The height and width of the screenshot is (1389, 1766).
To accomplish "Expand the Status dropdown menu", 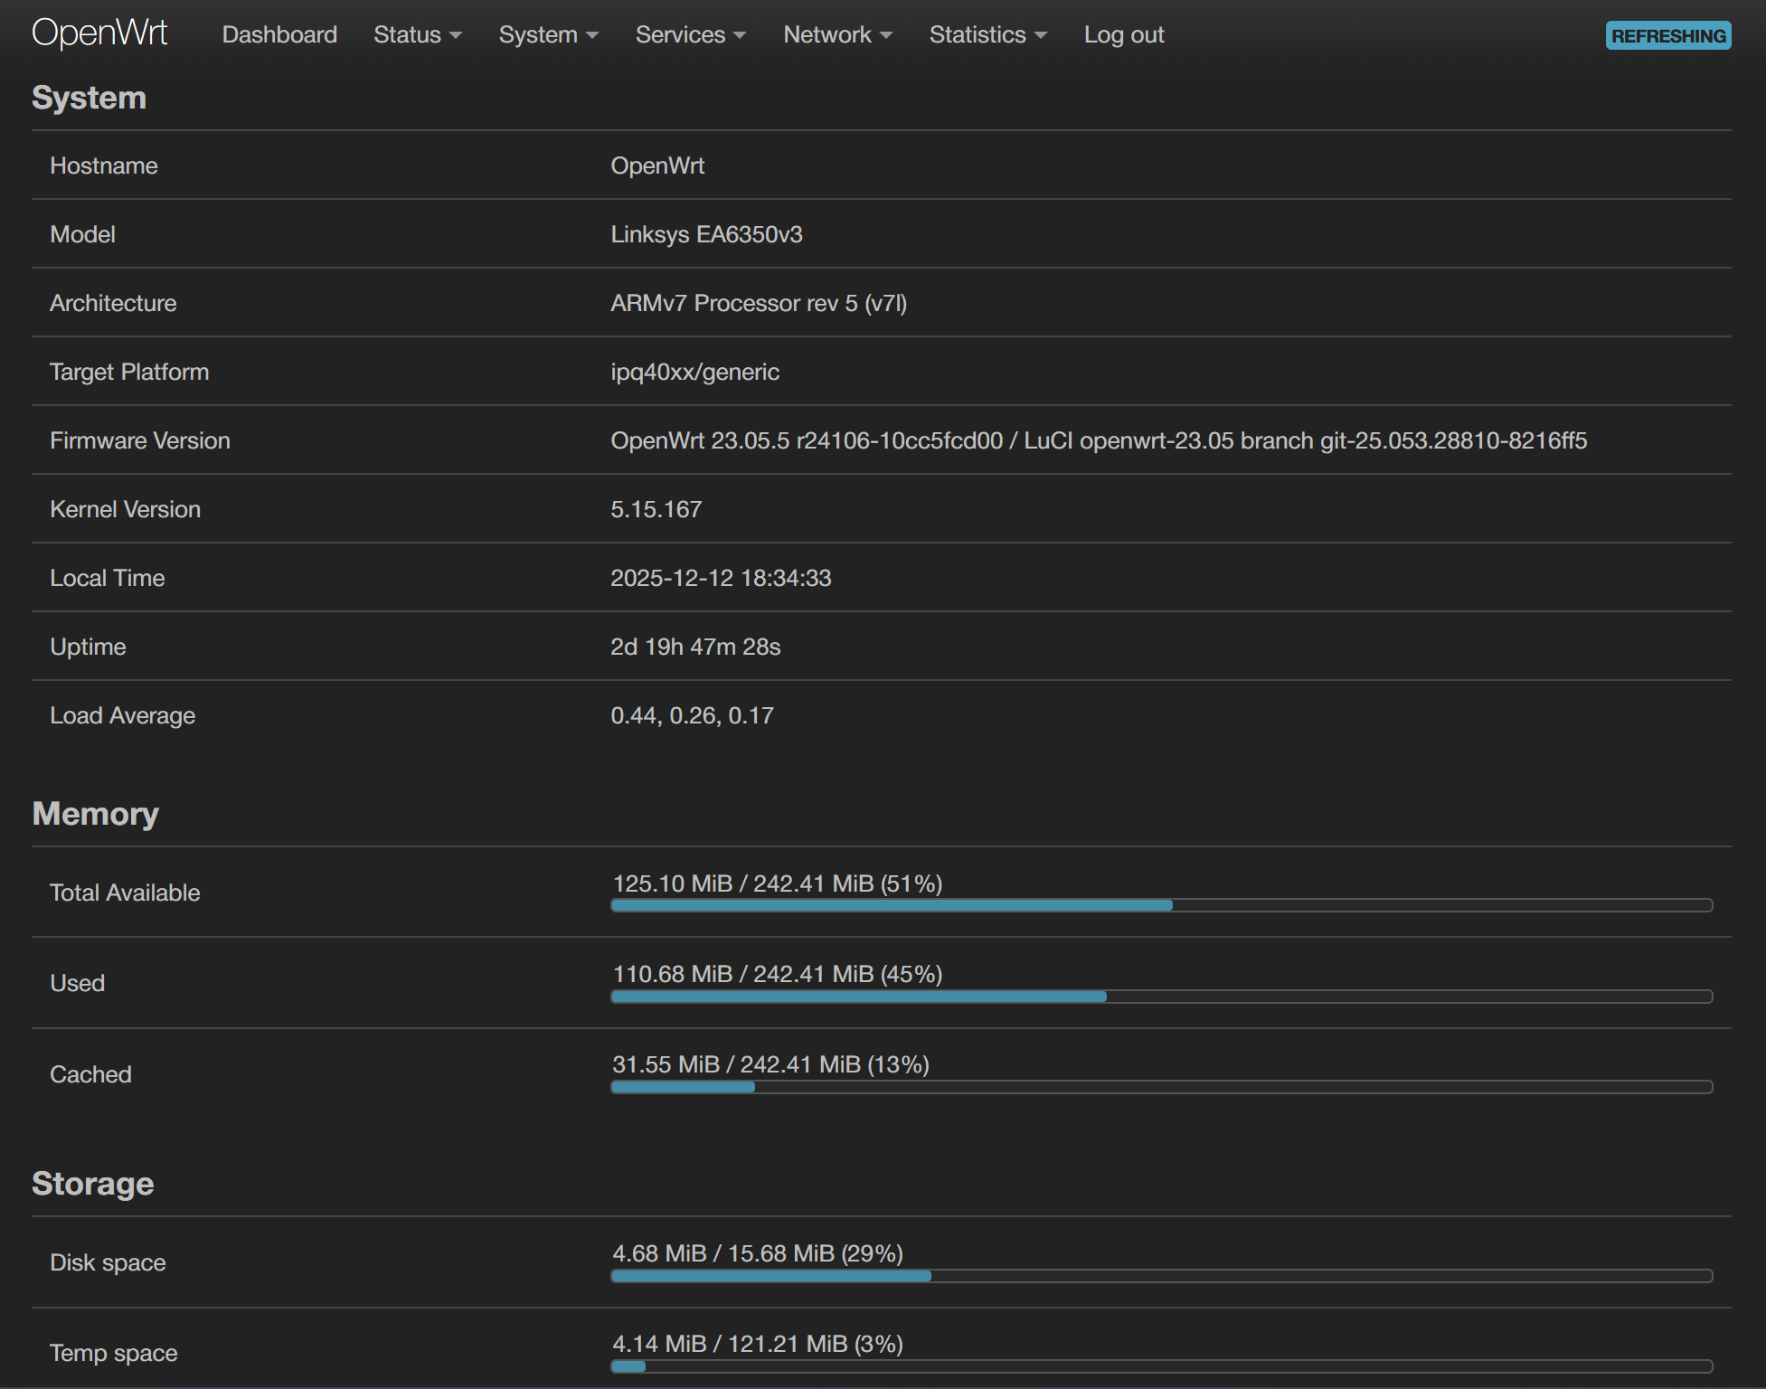I will point(417,34).
